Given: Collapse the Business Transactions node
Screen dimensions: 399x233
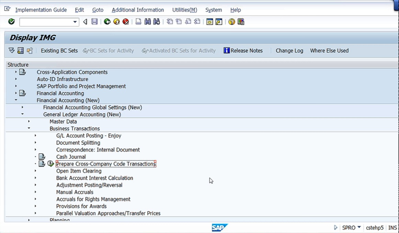Looking at the screenshot, I should tap(29, 128).
